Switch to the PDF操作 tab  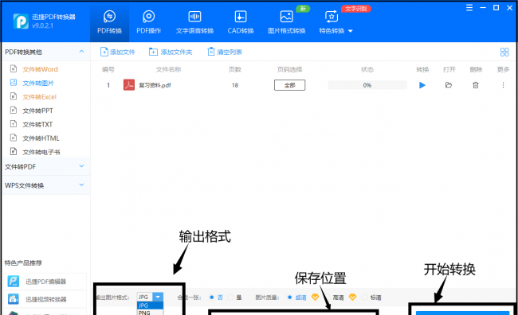click(149, 22)
